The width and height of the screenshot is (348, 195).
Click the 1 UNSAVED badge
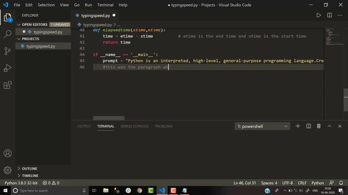pyautogui.click(x=60, y=24)
